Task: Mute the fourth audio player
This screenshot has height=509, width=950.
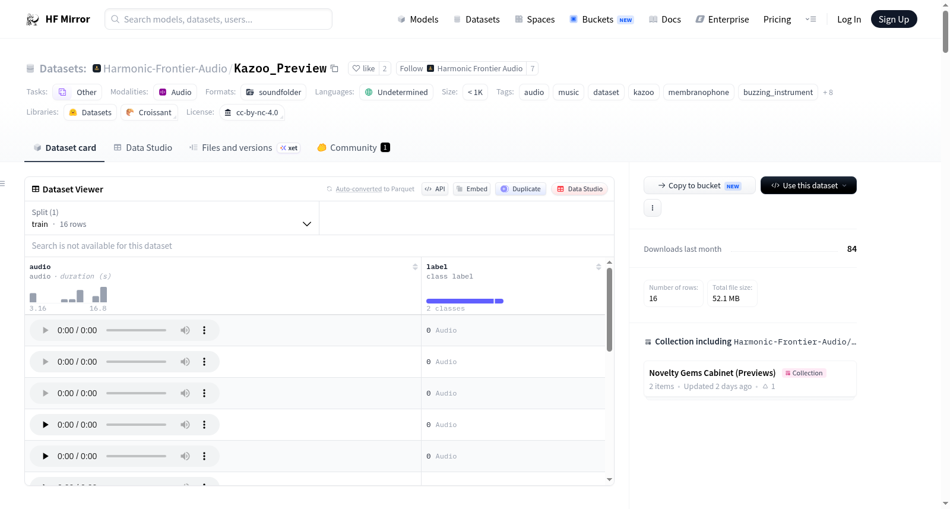Action: click(x=185, y=425)
